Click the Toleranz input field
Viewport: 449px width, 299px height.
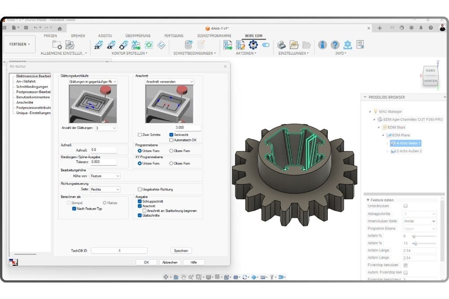[x=104, y=162]
